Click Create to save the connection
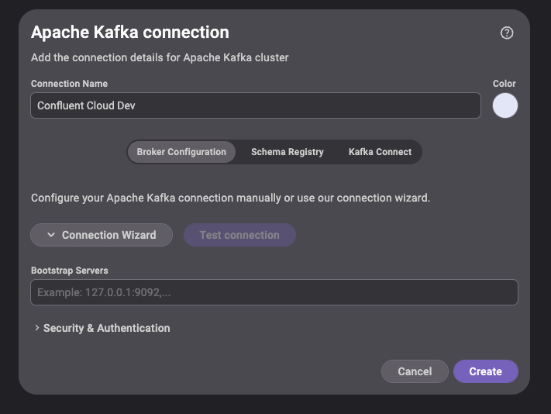 (486, 371)
